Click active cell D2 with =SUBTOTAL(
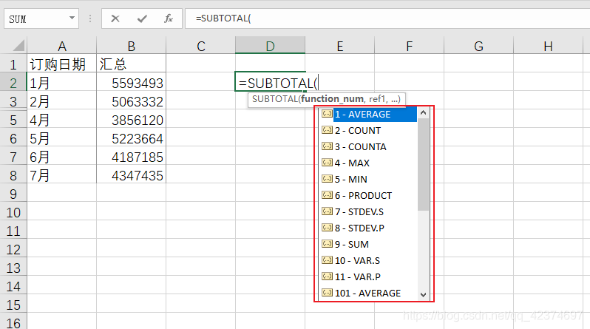Screen dimensions: 590x329 coord(270,81)
